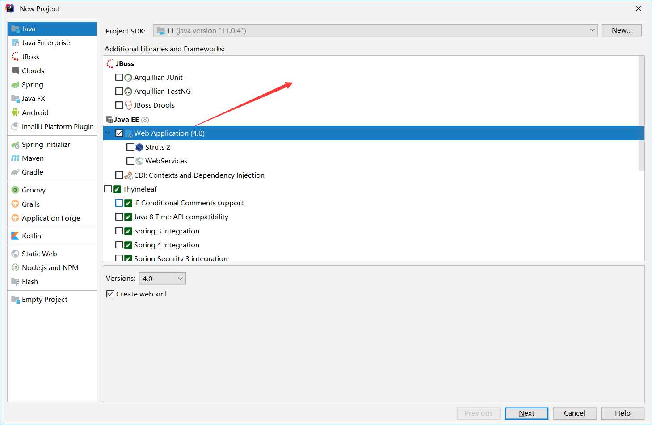The image size is (652, 425).
Task: Click the Empty Project folder icon
Action: coord(15,300)
